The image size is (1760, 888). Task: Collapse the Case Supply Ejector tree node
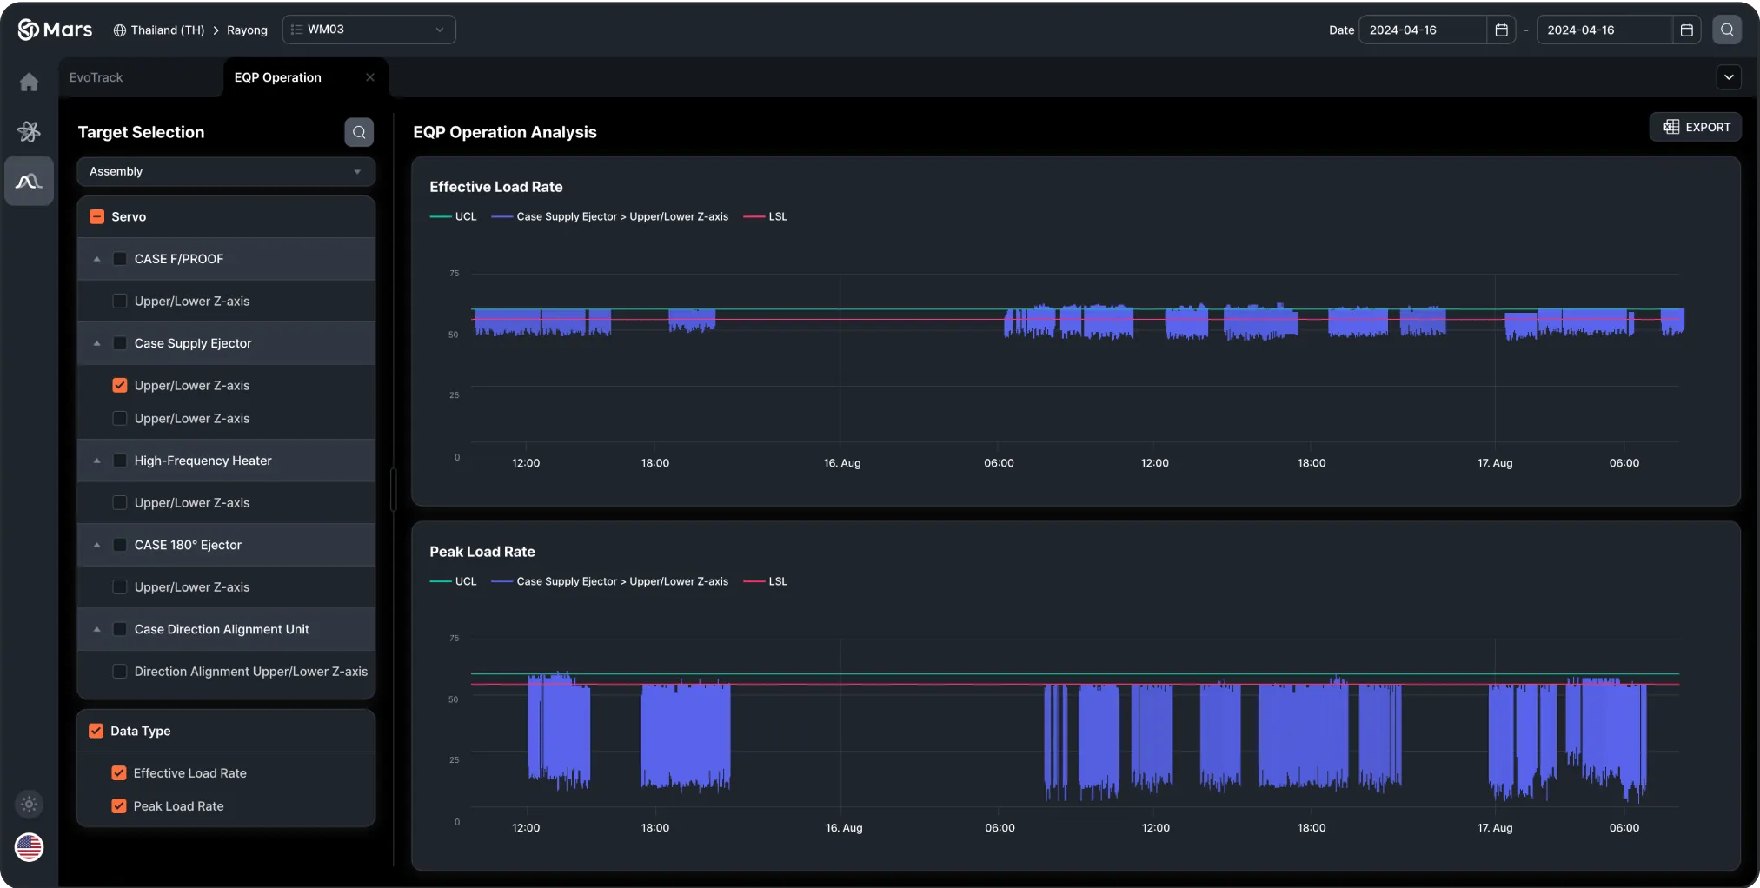pos(96,342)
